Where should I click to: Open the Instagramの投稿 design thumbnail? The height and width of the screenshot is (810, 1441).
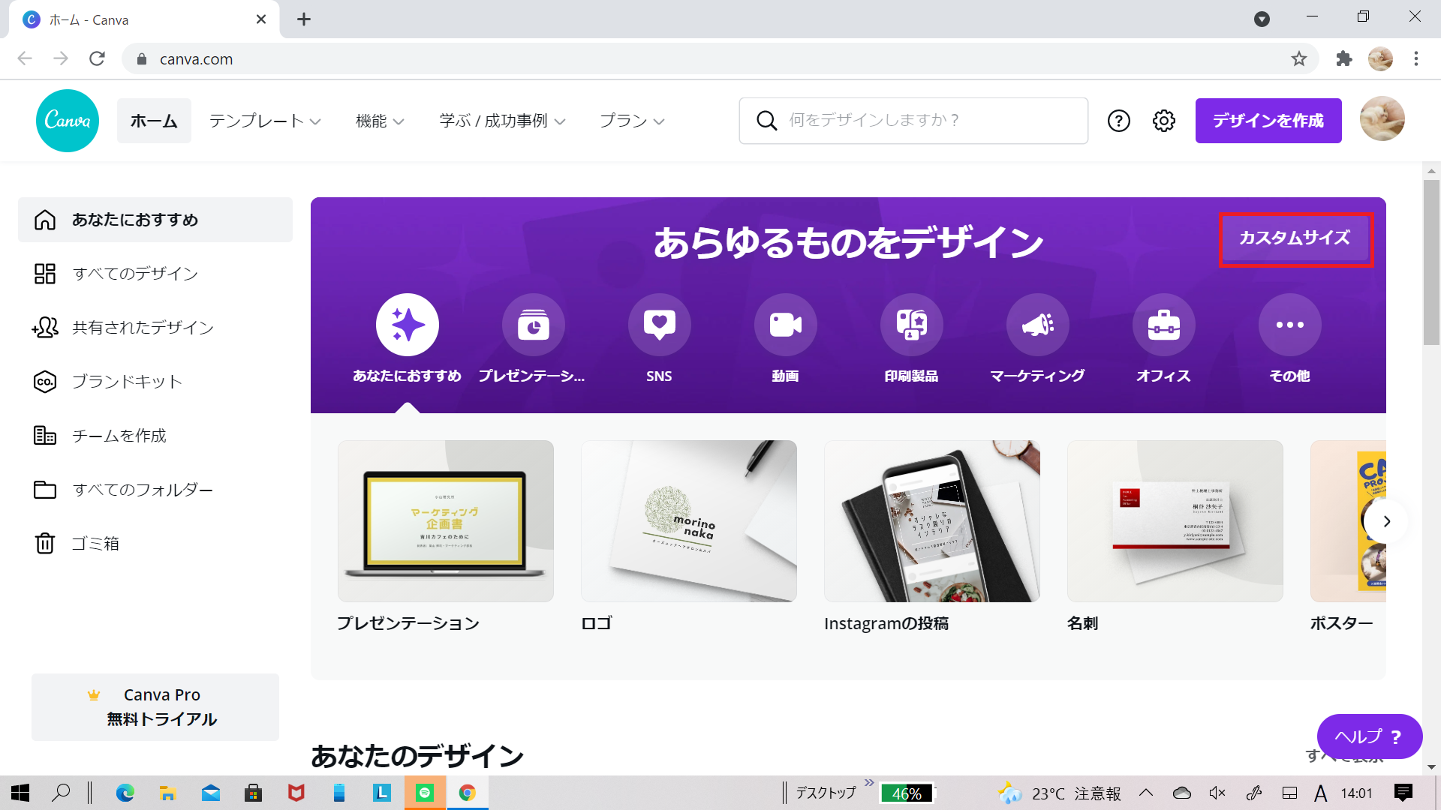pyautogui.click(x=932, y=521)
